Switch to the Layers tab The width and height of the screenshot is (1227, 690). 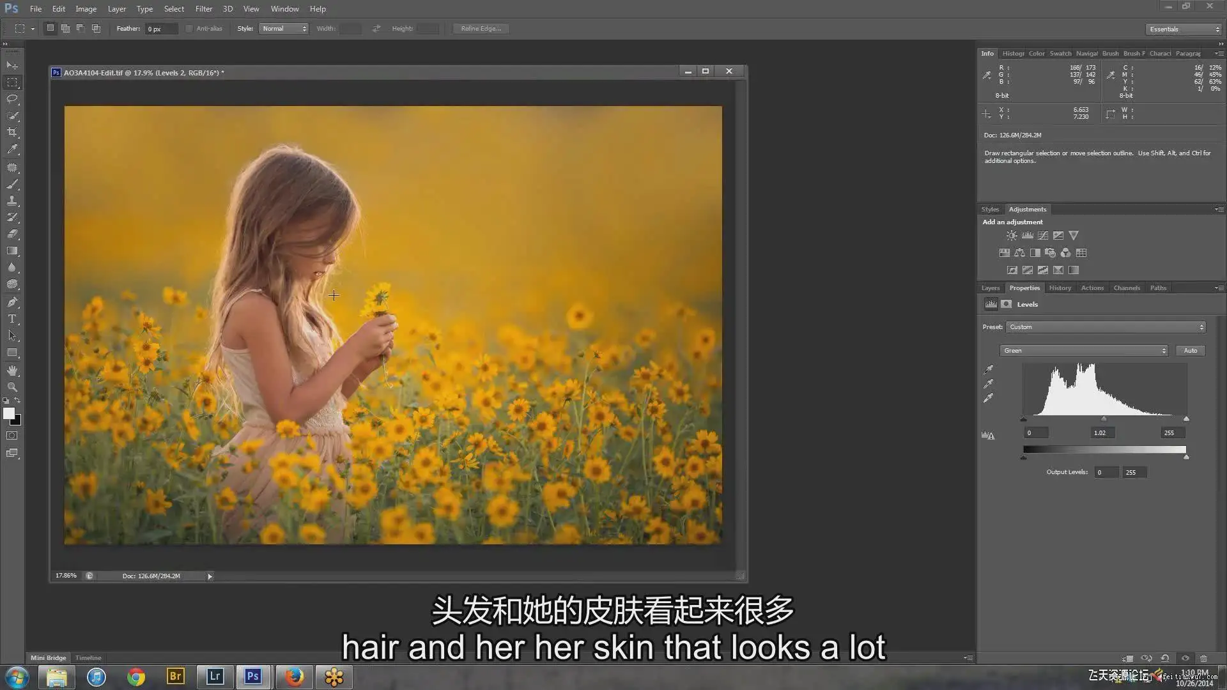990,288
